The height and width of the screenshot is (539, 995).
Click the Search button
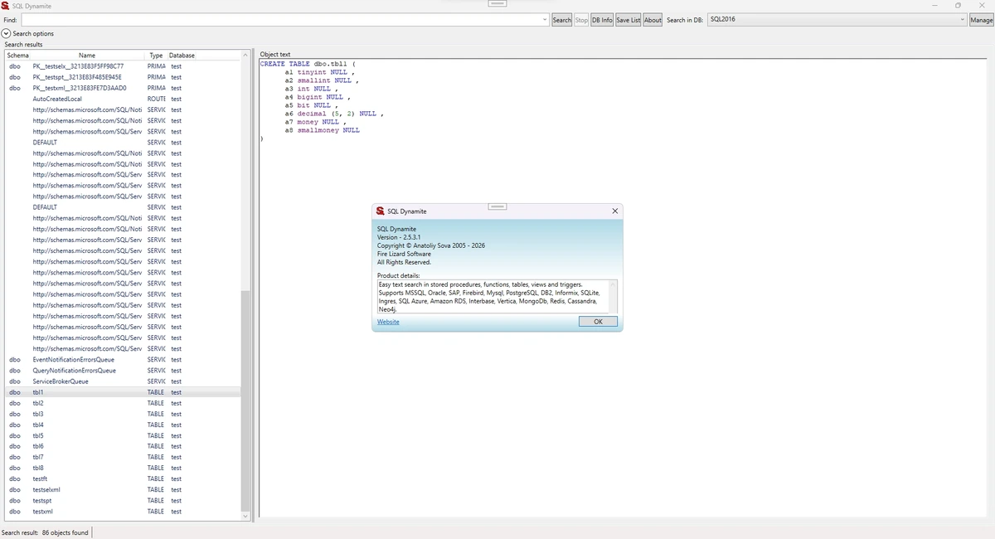pyautogui.click(x=562, y=20)
